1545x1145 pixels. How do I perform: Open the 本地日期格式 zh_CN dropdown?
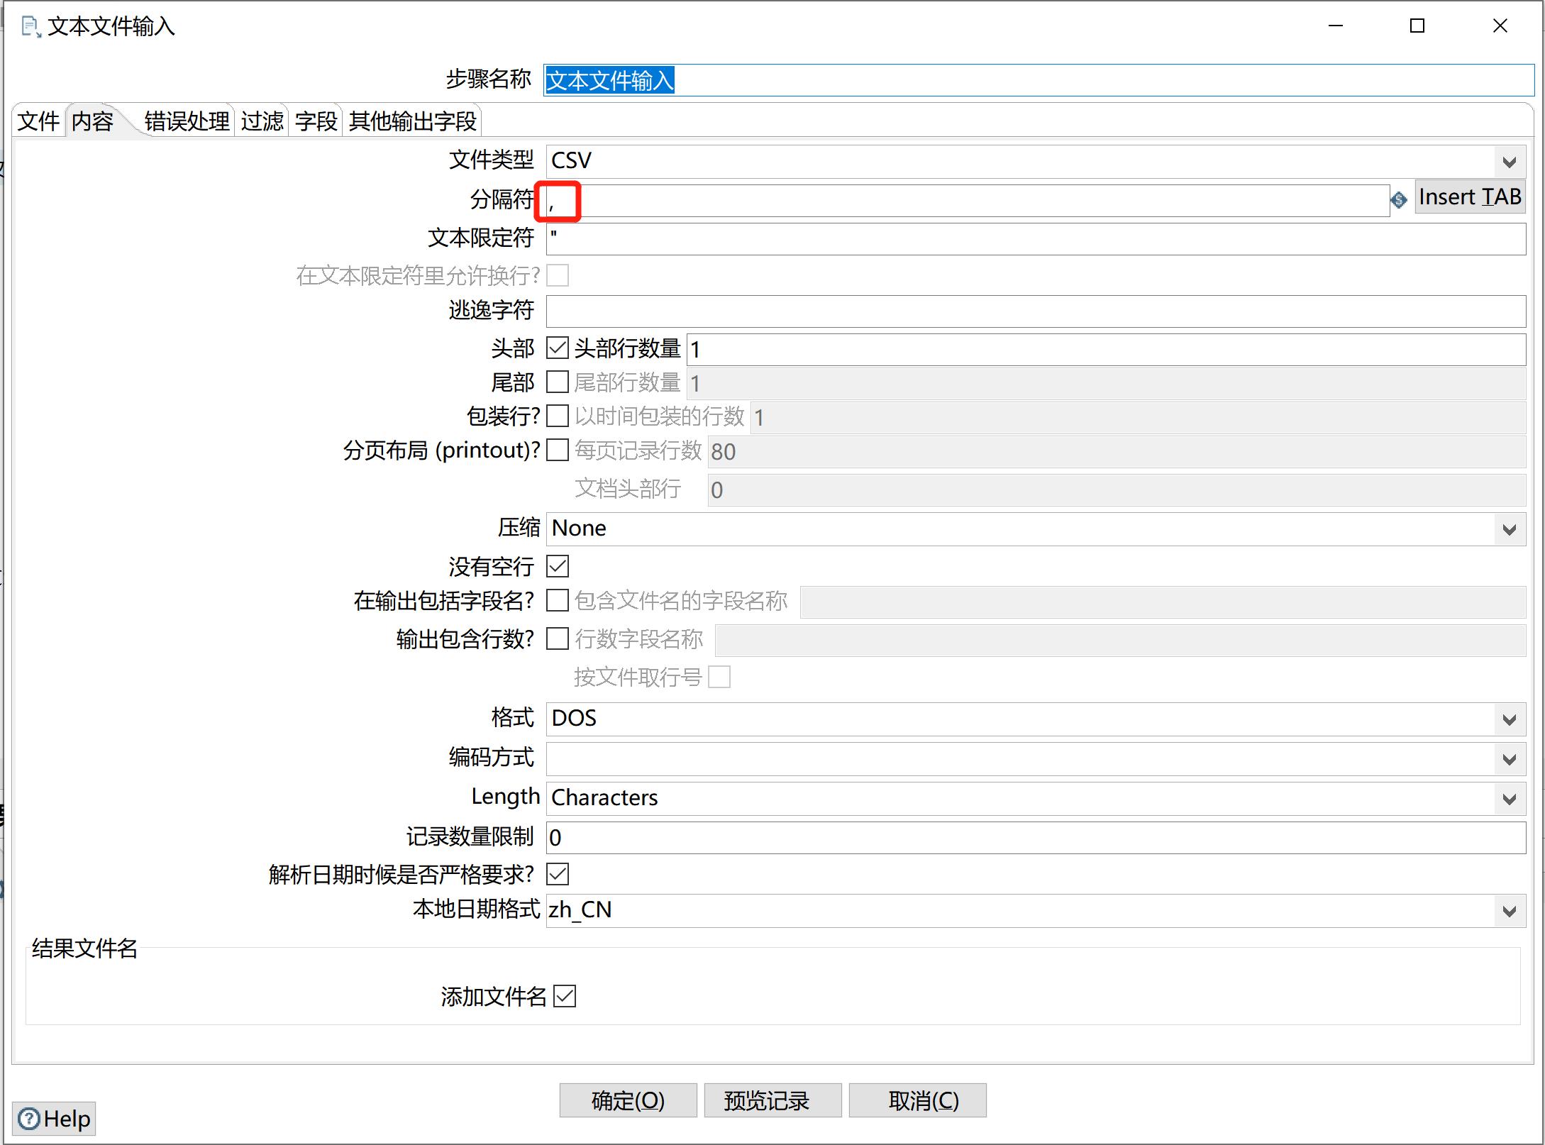(1509, 911)
